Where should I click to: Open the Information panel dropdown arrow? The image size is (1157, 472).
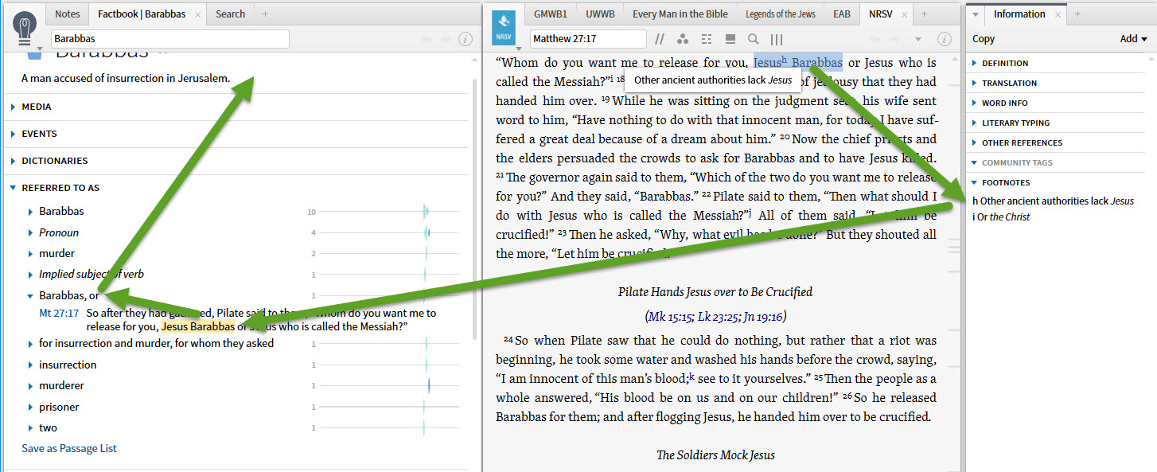click(976, 14)
